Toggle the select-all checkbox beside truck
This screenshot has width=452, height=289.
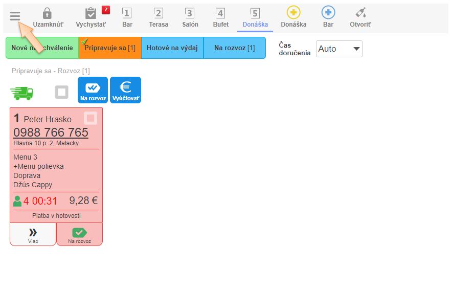click(x=62, y=92)
